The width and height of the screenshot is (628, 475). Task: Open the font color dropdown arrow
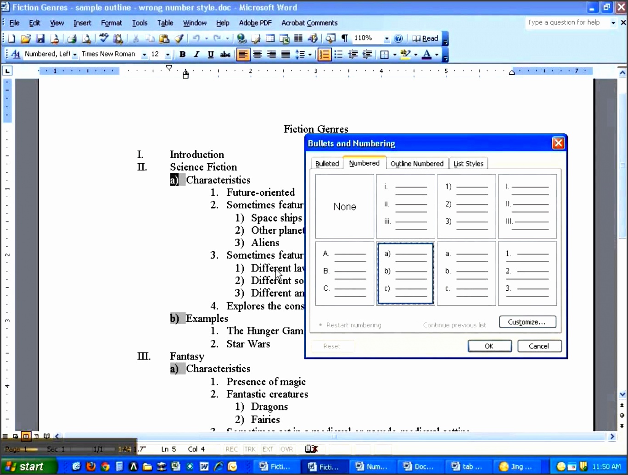436,54
